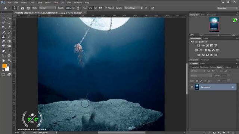Open the Image menu
The image size is (239, 134).
tap(24, 3)
